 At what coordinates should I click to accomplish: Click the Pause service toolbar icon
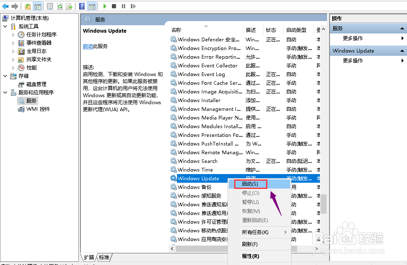124,6
